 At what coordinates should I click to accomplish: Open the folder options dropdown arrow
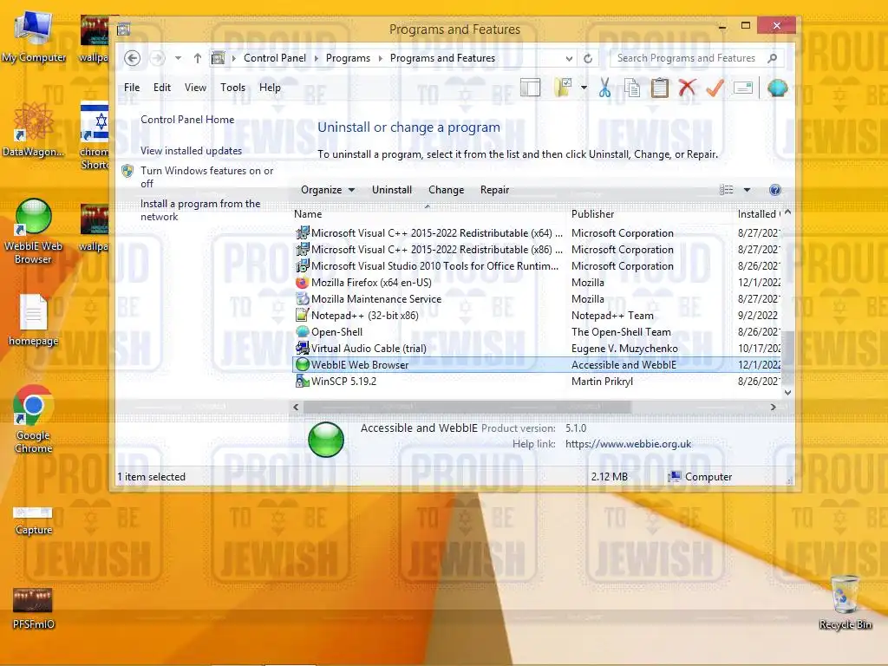point(584,88)
